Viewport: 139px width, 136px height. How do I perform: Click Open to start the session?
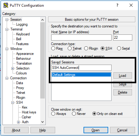tap(96, 130)
